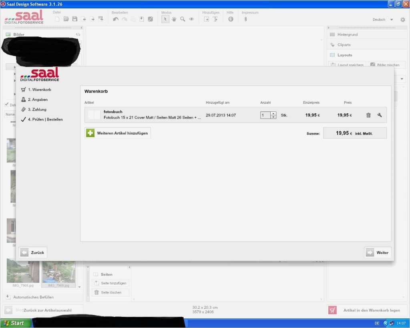Click the date 29.07.2013 14:07 cell

[221, 115]
